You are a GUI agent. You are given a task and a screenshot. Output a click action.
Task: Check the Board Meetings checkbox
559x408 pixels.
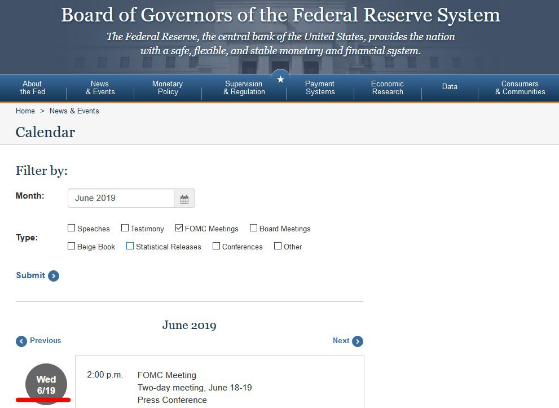(253, 228)
